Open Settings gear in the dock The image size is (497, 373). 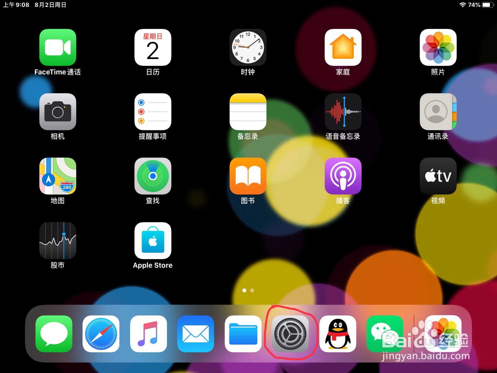[290, 334]
